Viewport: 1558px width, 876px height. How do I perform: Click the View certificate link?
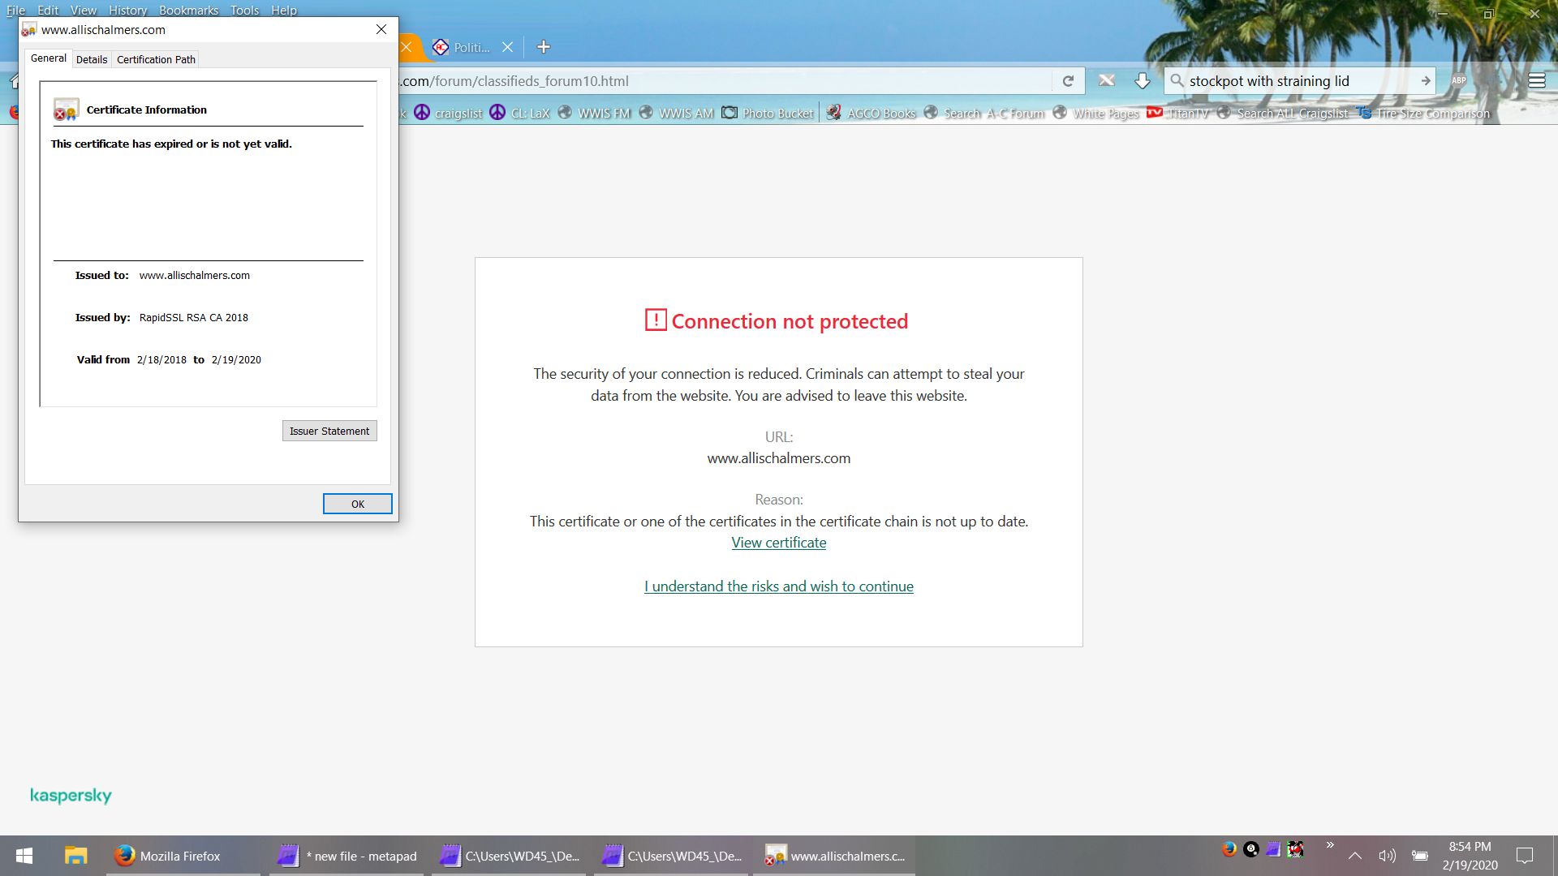(x=778, y=543)
